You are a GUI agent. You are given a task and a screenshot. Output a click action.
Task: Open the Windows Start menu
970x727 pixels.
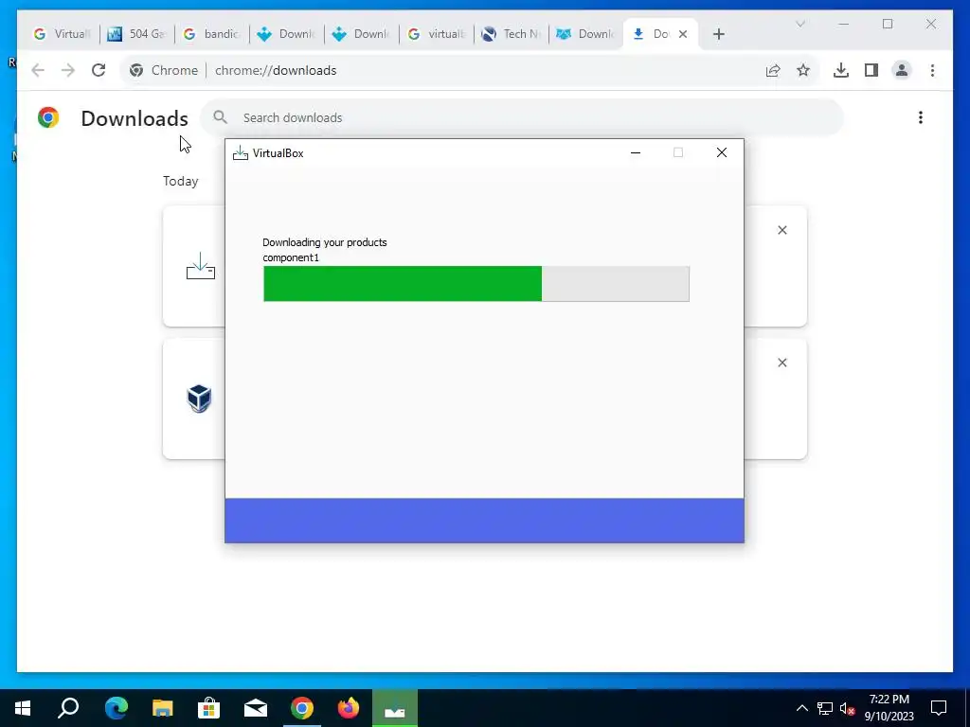tap(23, 708)
